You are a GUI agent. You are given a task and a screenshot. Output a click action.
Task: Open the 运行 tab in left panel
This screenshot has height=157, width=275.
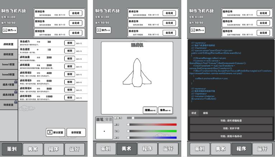(x=75, y=149)
